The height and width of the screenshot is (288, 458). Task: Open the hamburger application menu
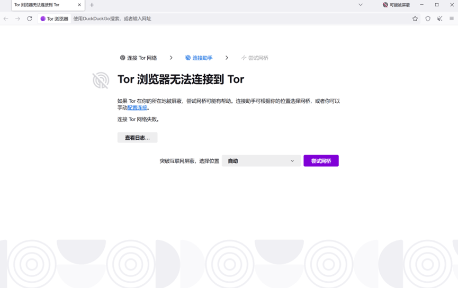pos(452,19)
